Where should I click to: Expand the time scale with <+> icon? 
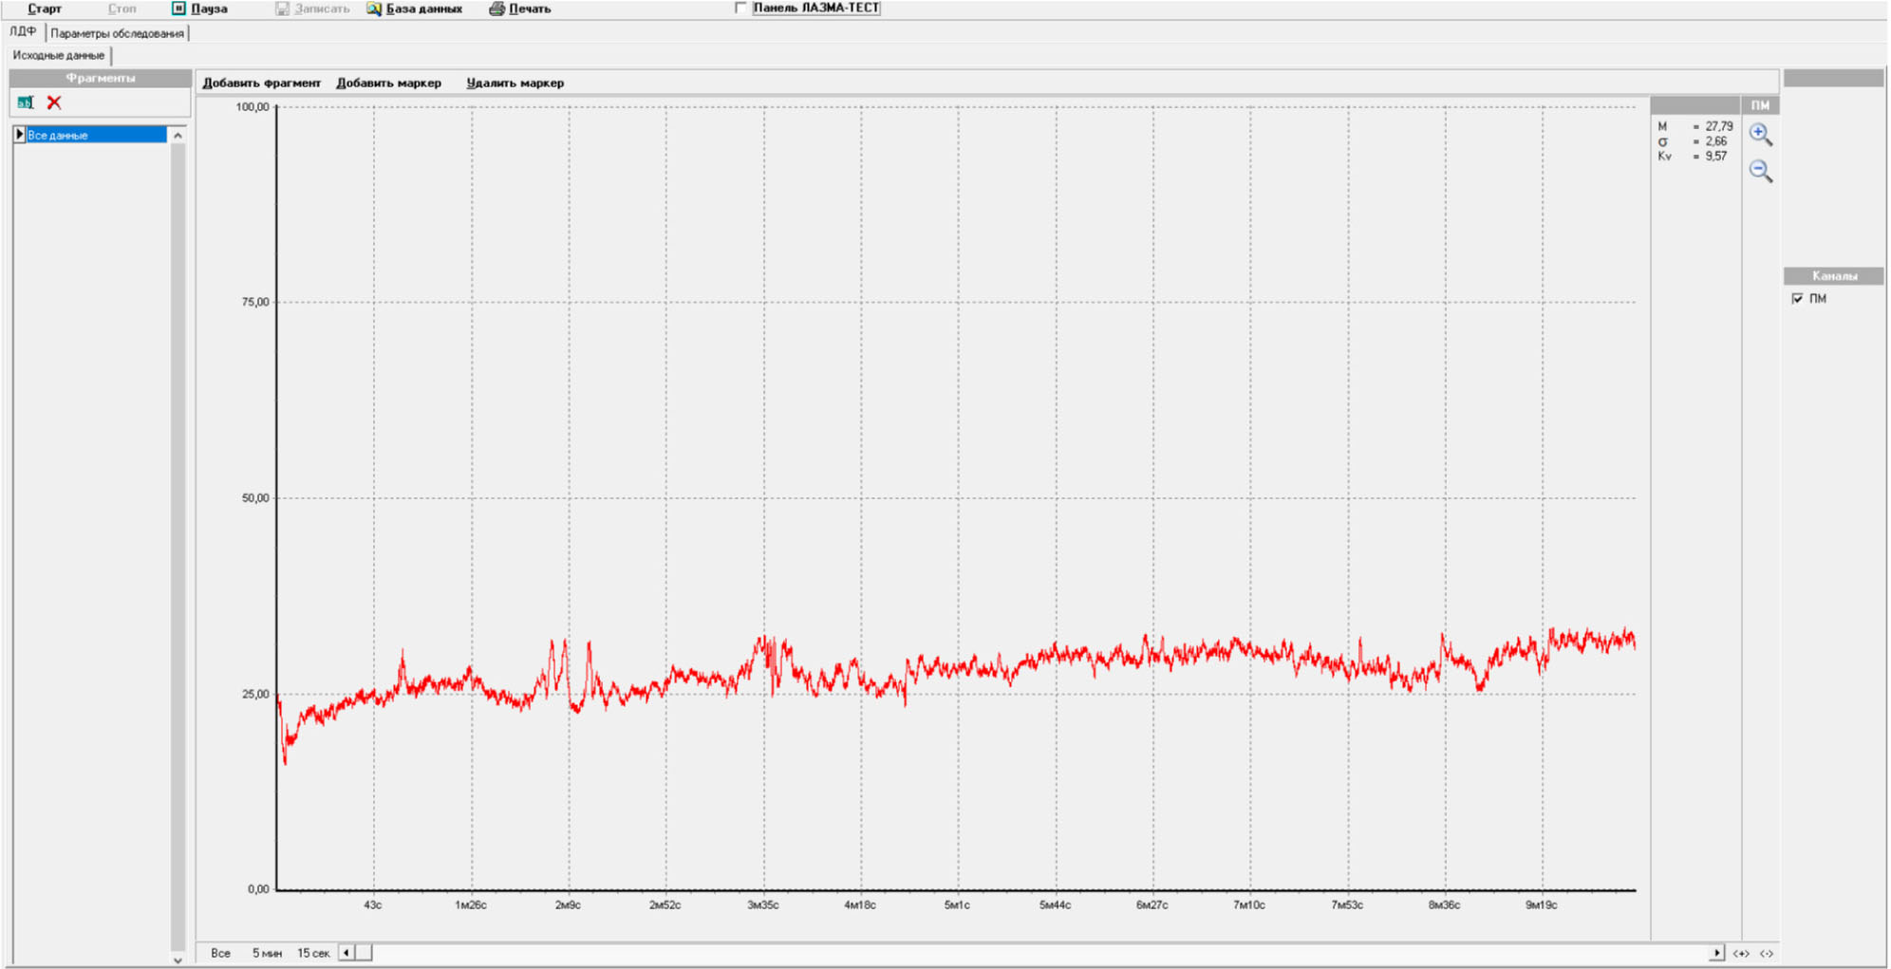1741,953
